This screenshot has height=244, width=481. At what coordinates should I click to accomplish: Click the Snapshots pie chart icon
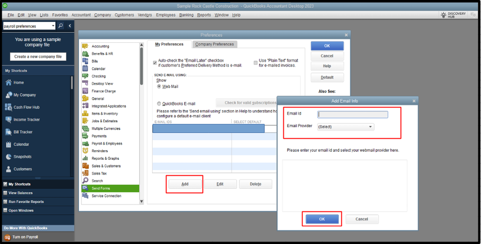click(x=9, y=156)
